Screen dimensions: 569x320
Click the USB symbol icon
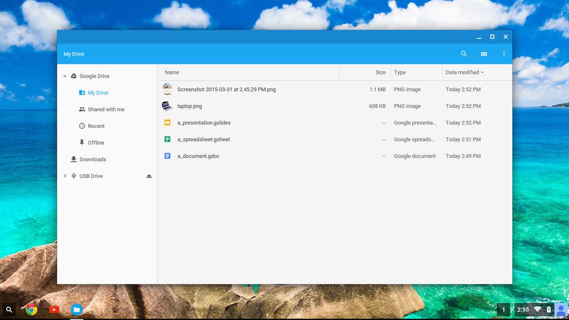(x=74, y=176)
